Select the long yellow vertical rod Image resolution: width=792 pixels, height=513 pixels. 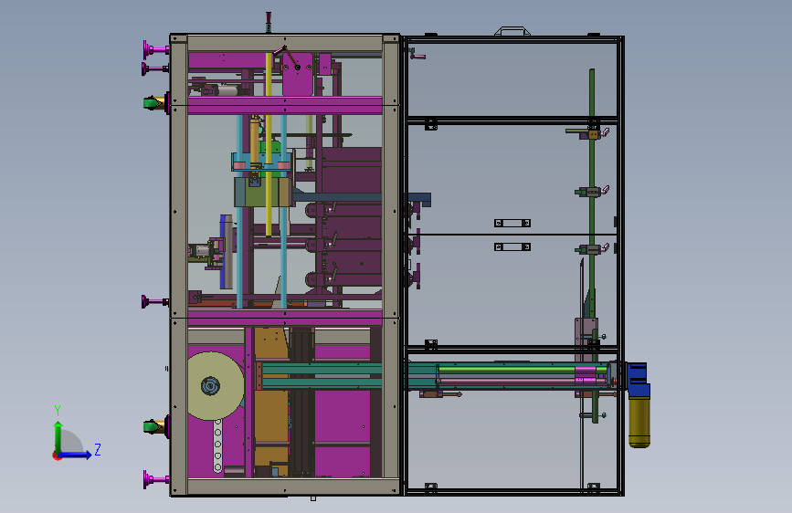point(269,144)
